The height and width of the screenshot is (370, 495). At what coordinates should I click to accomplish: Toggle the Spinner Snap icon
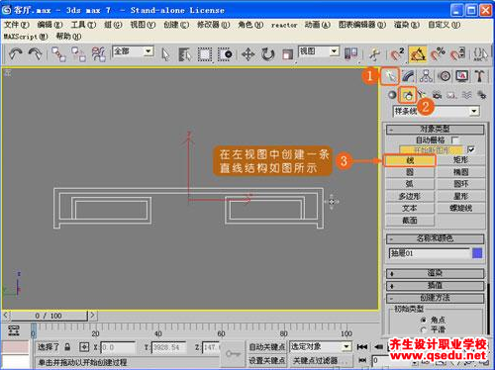tap(458, 54)
